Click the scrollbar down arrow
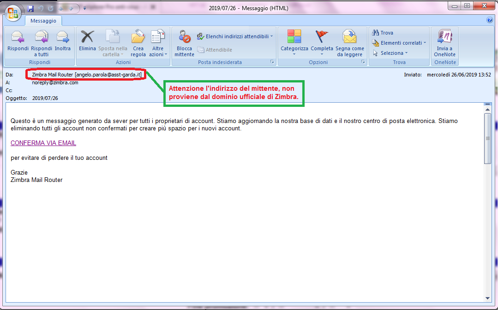 (x=487, y=298)
